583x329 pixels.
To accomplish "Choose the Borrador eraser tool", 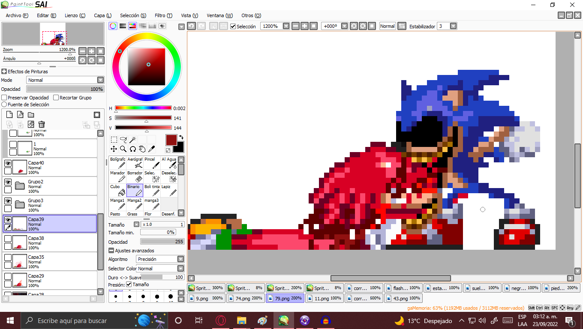I will [135, 176].
